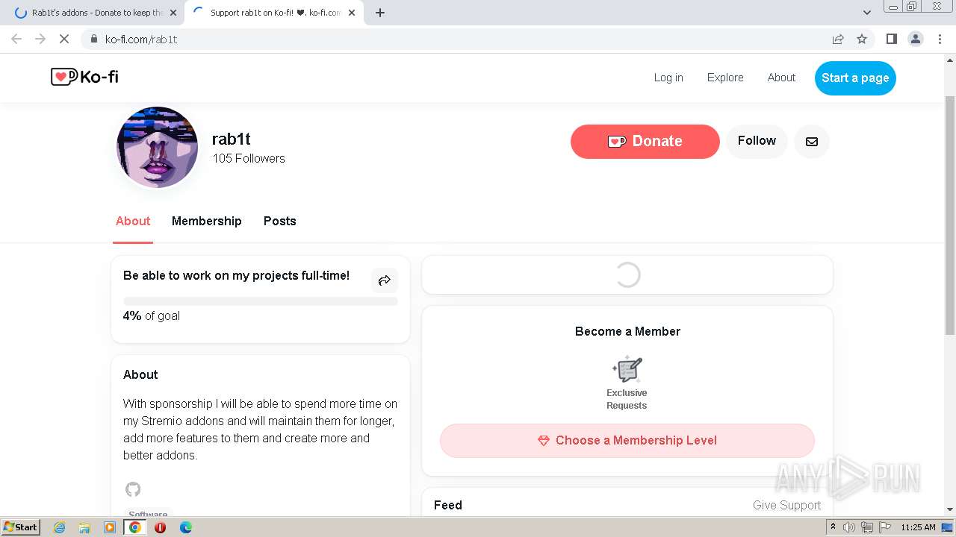Follow the rab1t page
The image size is (956, 537).
tap(757, 141)
